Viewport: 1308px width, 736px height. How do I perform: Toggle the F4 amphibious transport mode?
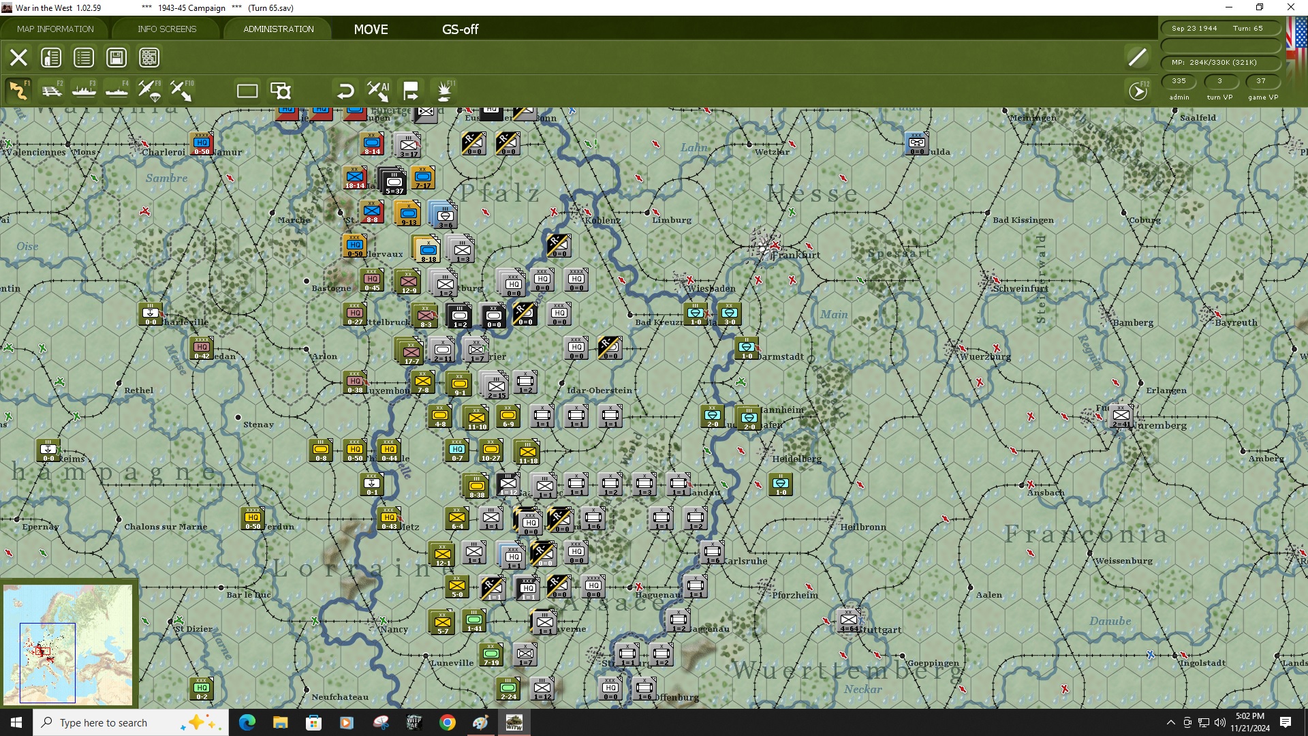point(116,91)
